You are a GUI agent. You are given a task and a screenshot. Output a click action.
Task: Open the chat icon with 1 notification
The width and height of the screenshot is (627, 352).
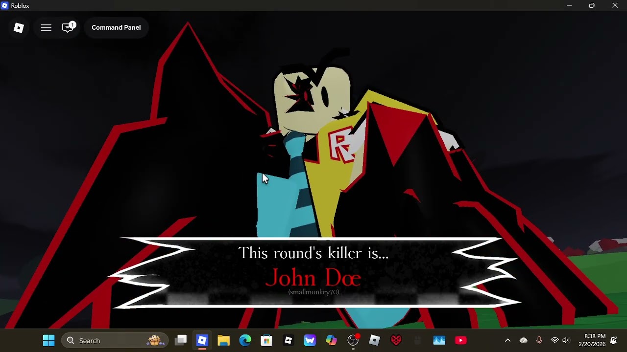[68, 27]
